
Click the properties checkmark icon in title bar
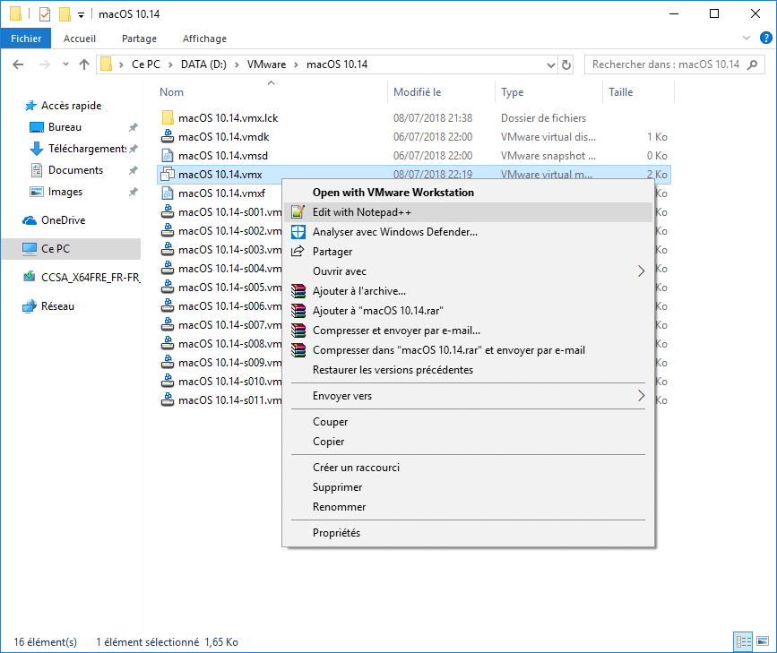pos(45,14)
